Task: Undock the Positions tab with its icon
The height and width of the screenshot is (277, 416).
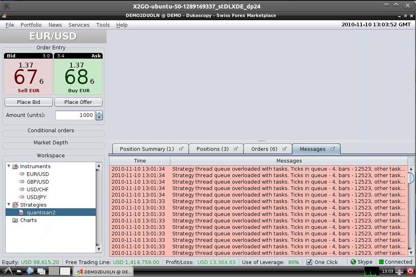Action: 236,149
